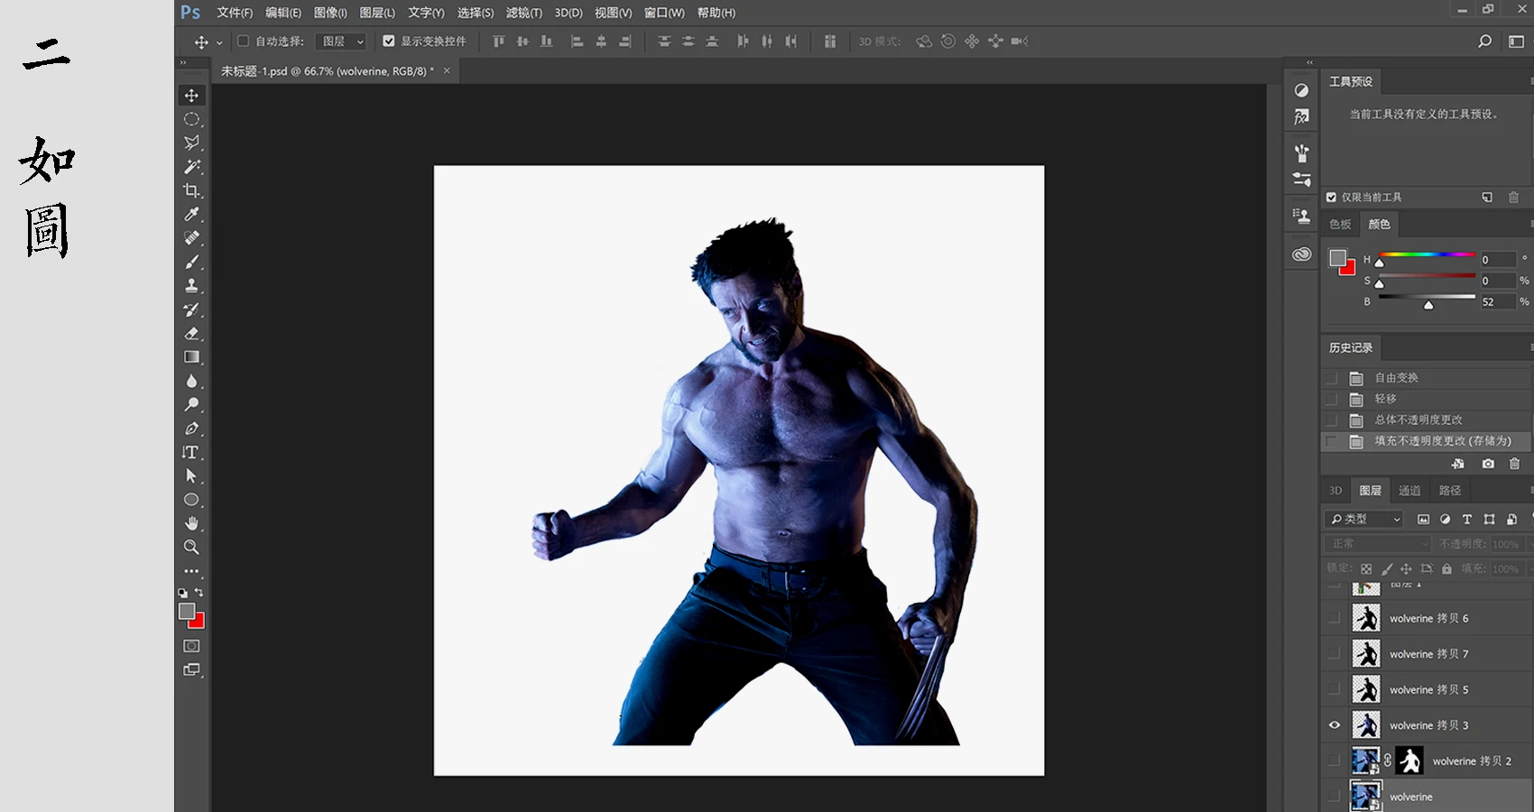
Task: Collapse right panels double-arrow
Action: [1310, 62]
